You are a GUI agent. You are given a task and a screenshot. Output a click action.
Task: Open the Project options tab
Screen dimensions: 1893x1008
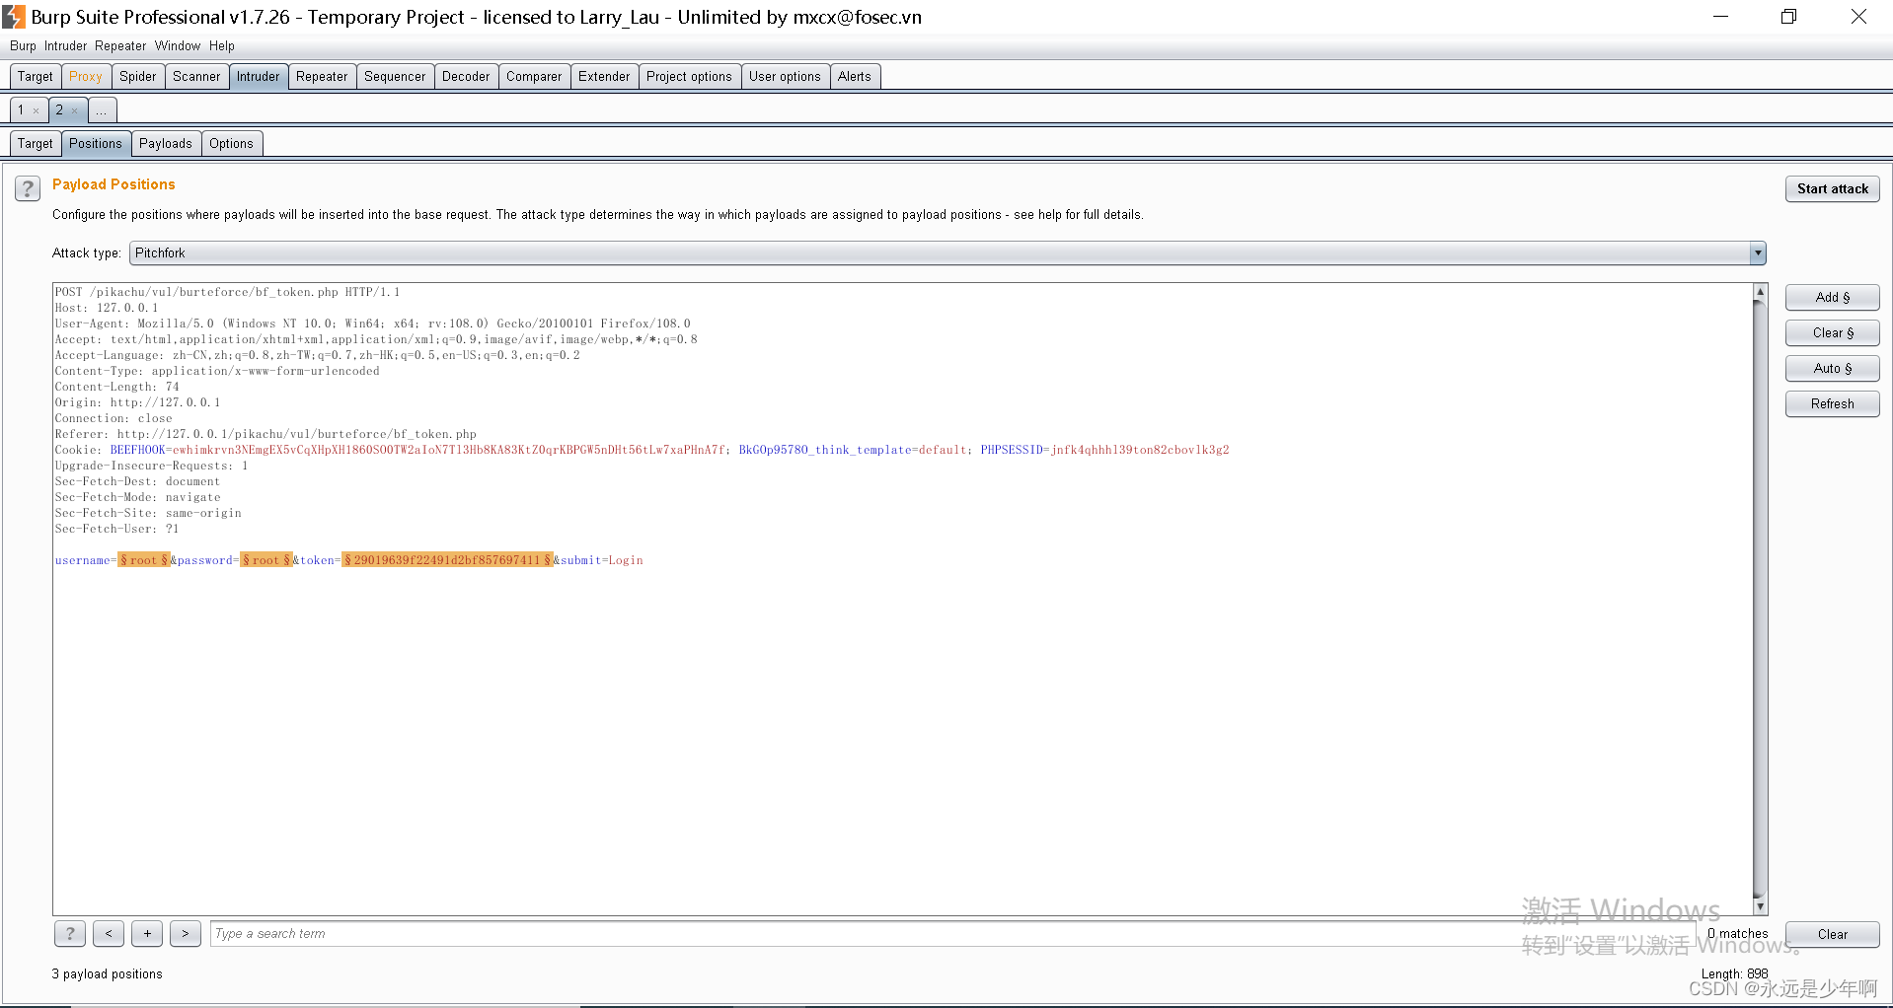point(689,76)
